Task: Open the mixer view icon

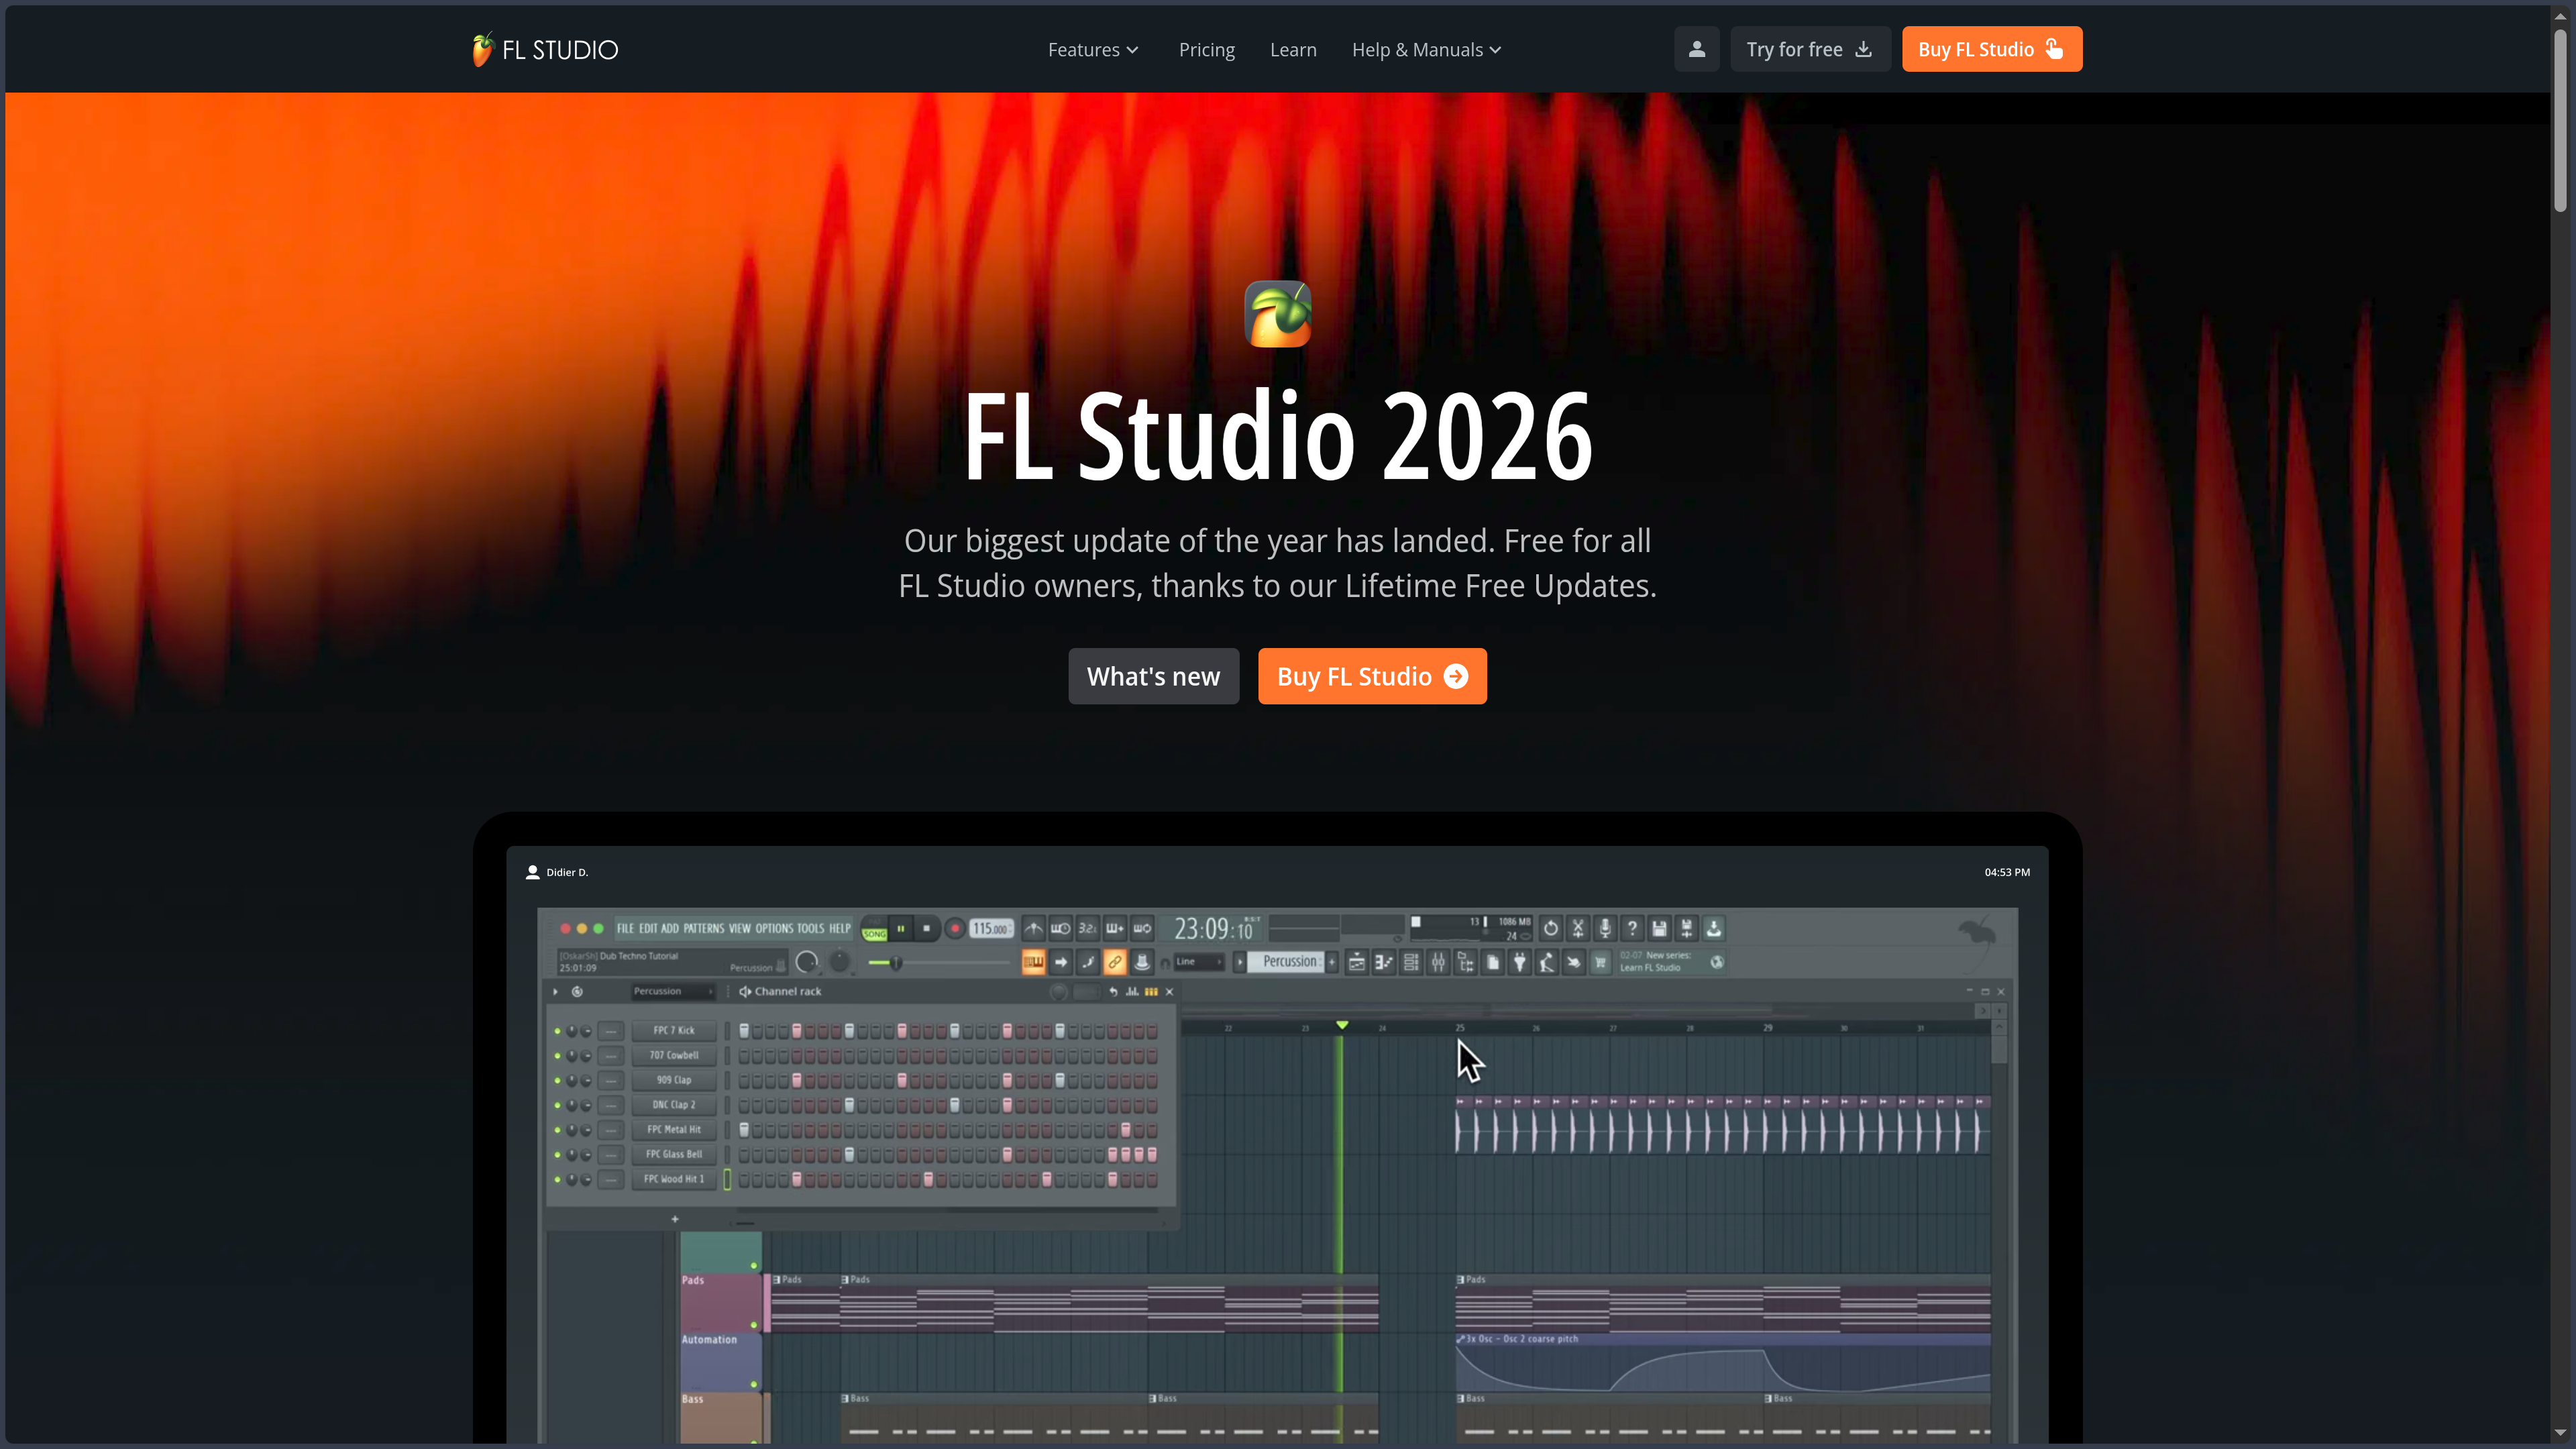Action: tap(1438, 962)
